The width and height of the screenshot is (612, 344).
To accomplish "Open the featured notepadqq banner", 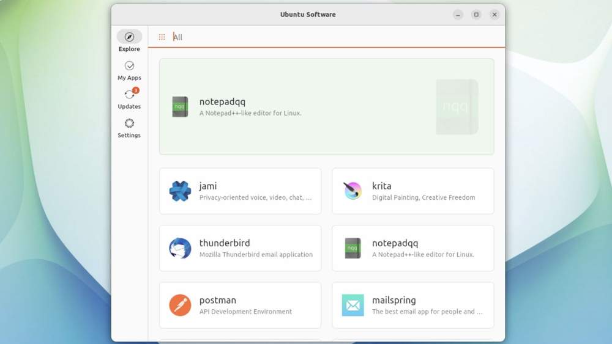I will 327,107.
